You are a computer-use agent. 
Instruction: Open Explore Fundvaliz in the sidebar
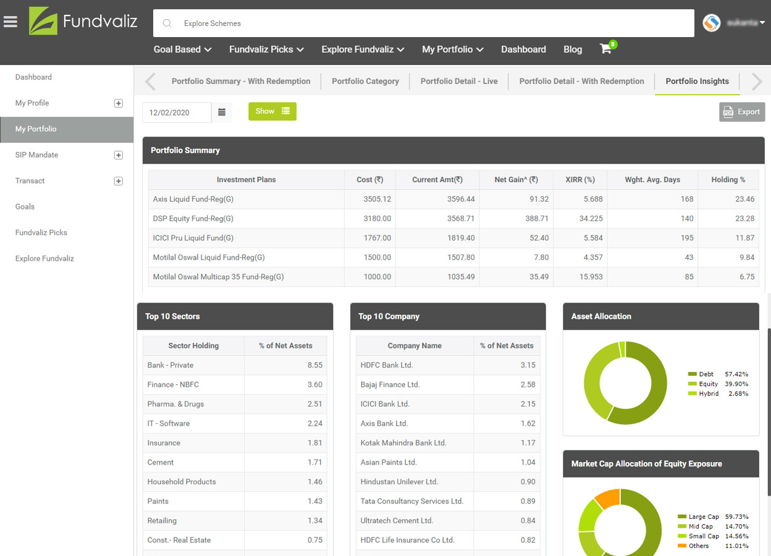coord(44,259)
